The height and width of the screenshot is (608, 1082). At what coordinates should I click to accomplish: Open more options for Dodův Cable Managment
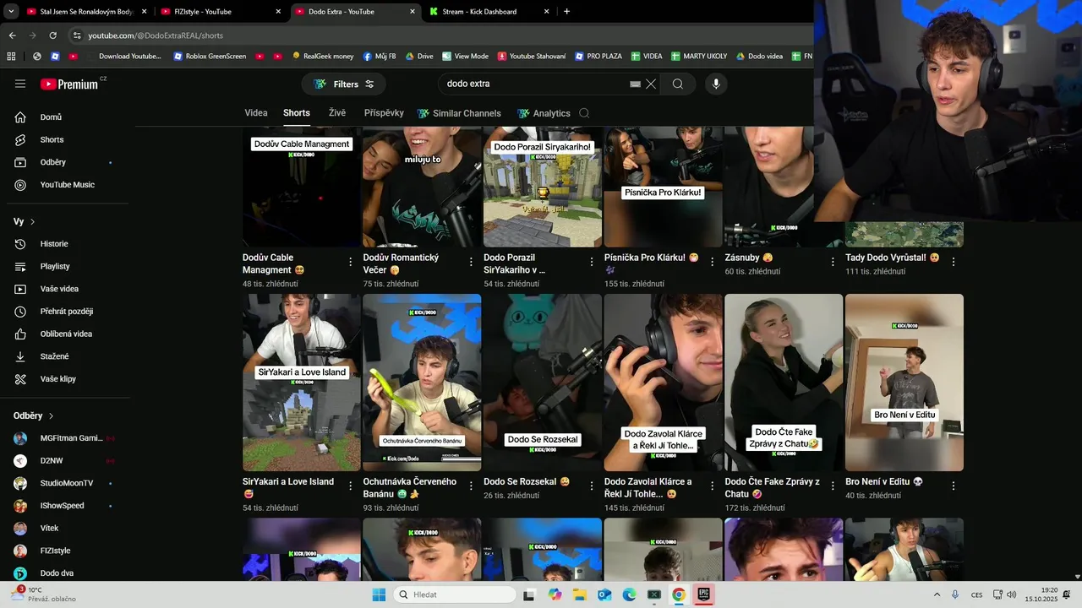[351, 262]
